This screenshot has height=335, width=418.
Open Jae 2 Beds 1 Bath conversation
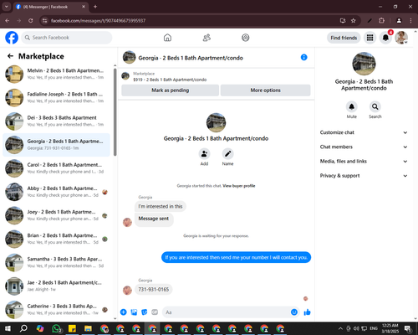(x=57, y=286)
